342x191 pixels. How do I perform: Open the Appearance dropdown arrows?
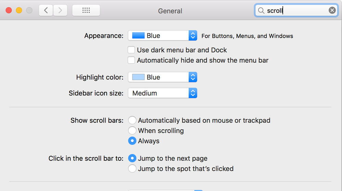coord(193,36)
